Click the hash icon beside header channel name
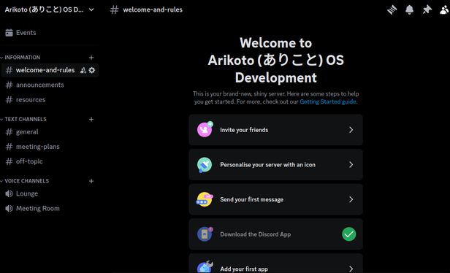Screen dimensions: 450x273 [x=114, y=9]
